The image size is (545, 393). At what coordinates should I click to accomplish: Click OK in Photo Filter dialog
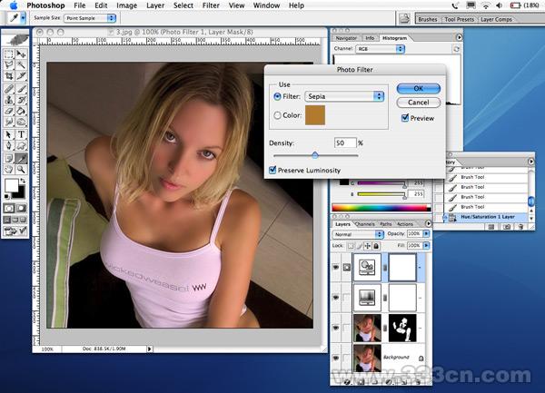(418, 88)
